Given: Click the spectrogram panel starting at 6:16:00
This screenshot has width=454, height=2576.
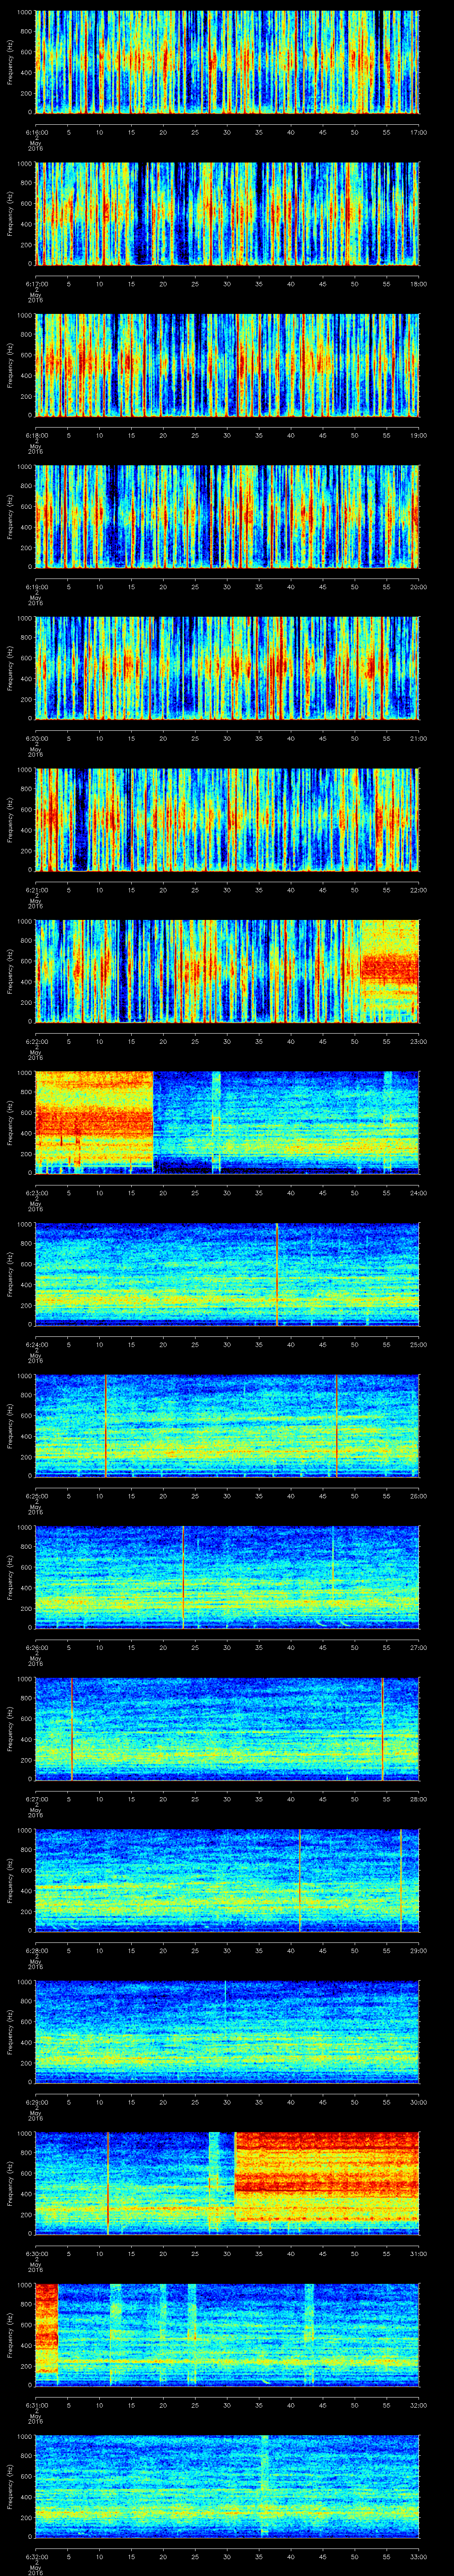Looking at the screenshot, I should 227,62.
